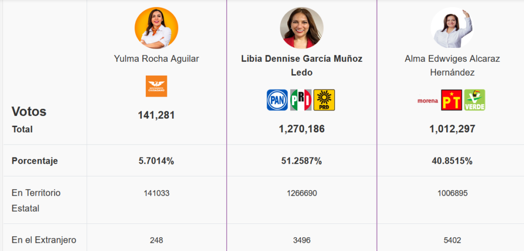Click the Verde party logo
This screenshot has width=524, height=251.
pos(474,100)
